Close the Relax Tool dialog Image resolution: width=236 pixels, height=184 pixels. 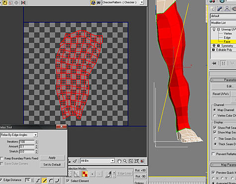pos(61,126)
